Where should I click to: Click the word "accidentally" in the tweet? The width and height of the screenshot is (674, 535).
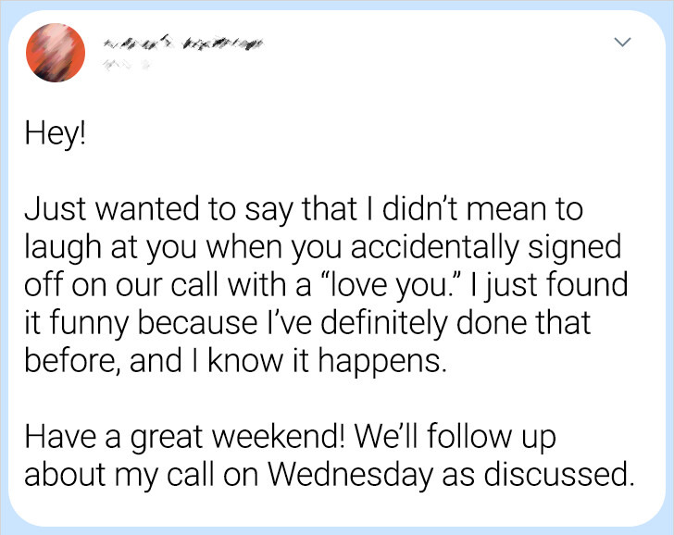click(435, 248)
